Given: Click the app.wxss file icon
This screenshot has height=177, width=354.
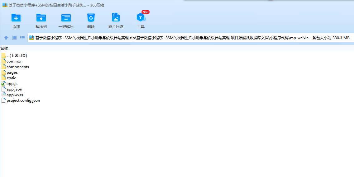Looking at the screenshot, I should click(x=3, y=95).
